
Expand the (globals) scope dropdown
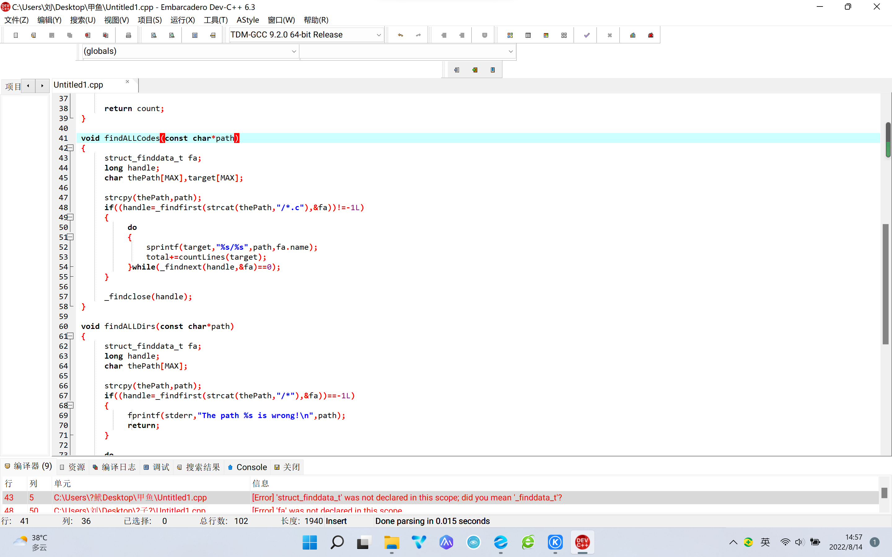tap(294, 52)
